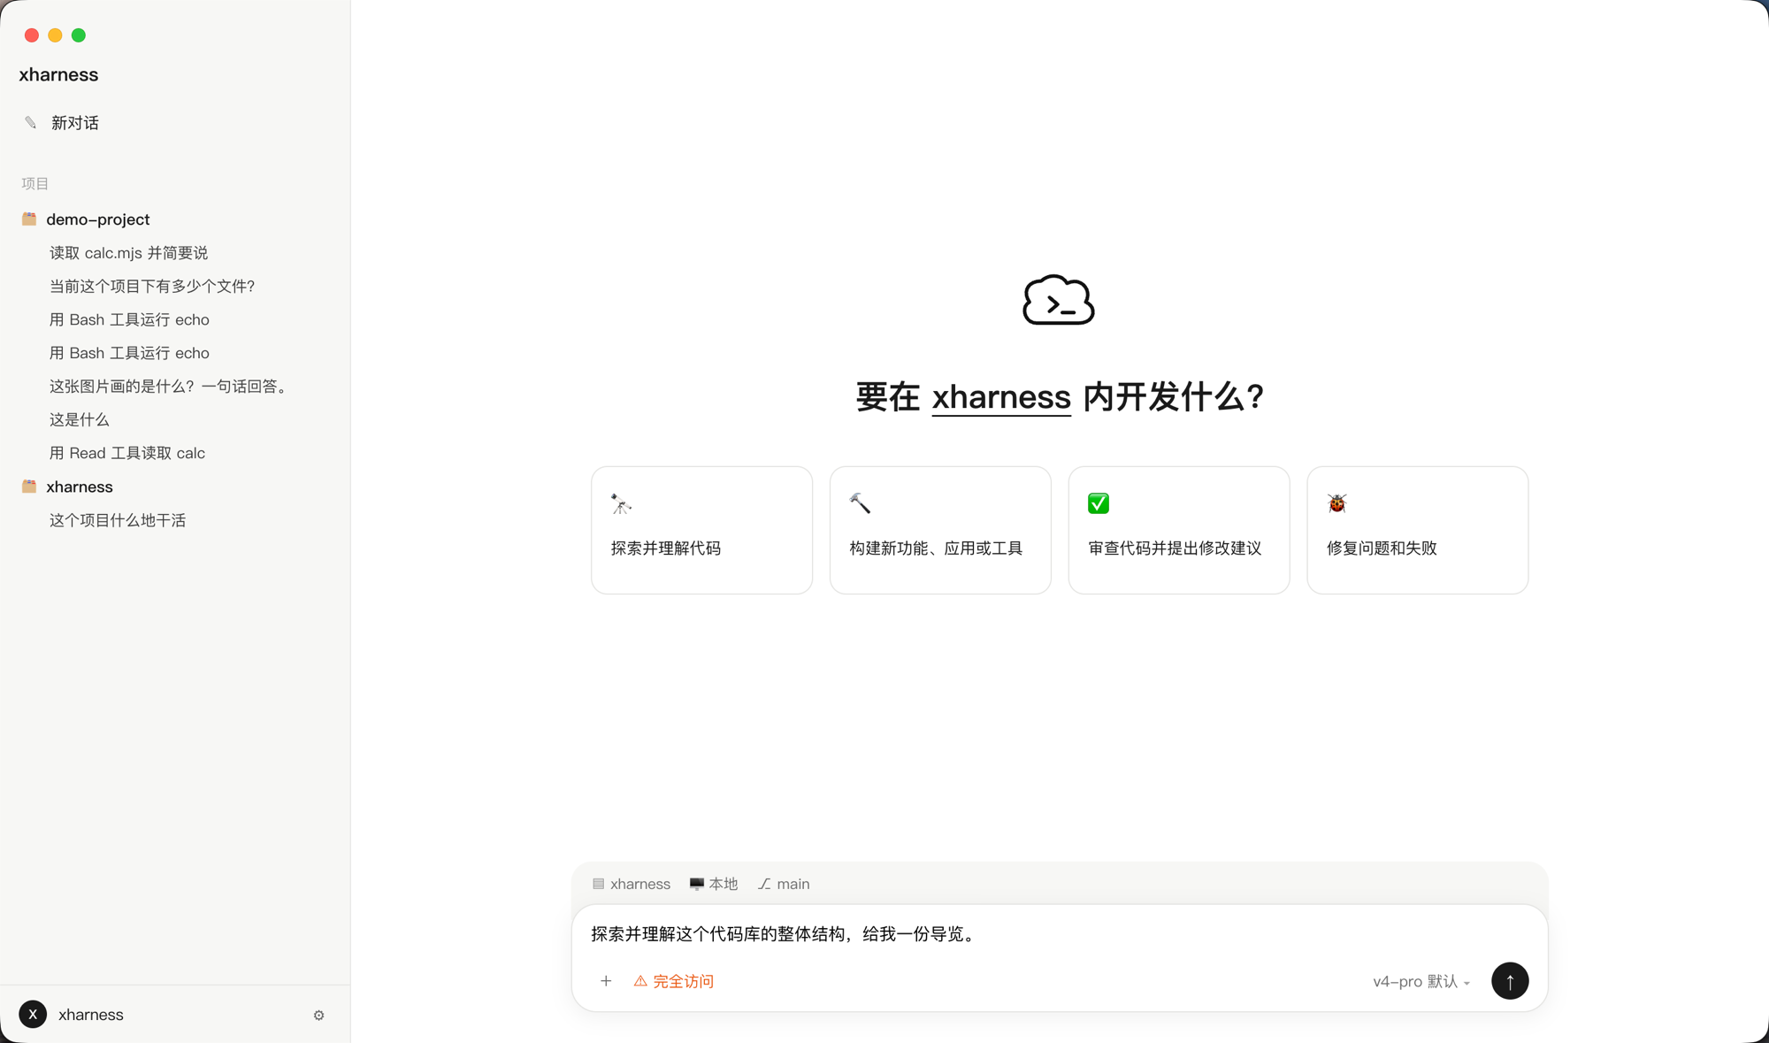Toggle the 完全访问 permission warning
The image size is (1769, 1043).
(674, 981)
